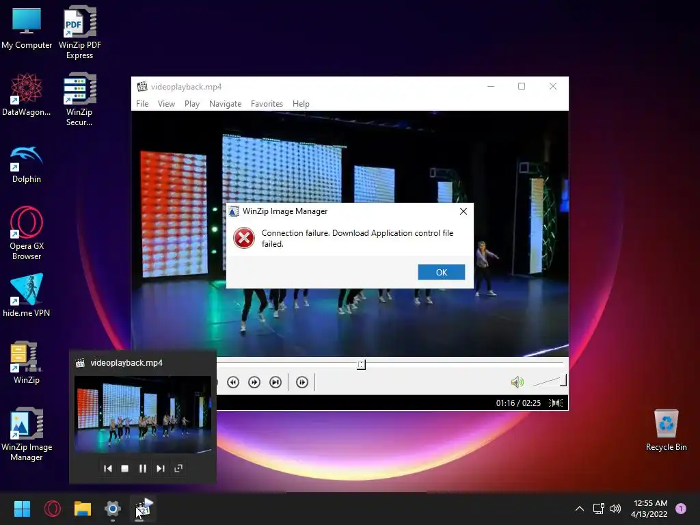Click the decrease speed (rewind) button
700x525 pixels.
(x=233, y=382)
